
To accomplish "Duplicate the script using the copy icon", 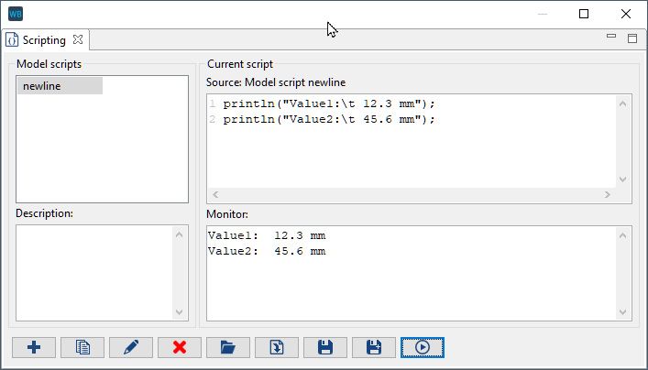I will pos(82,348).
